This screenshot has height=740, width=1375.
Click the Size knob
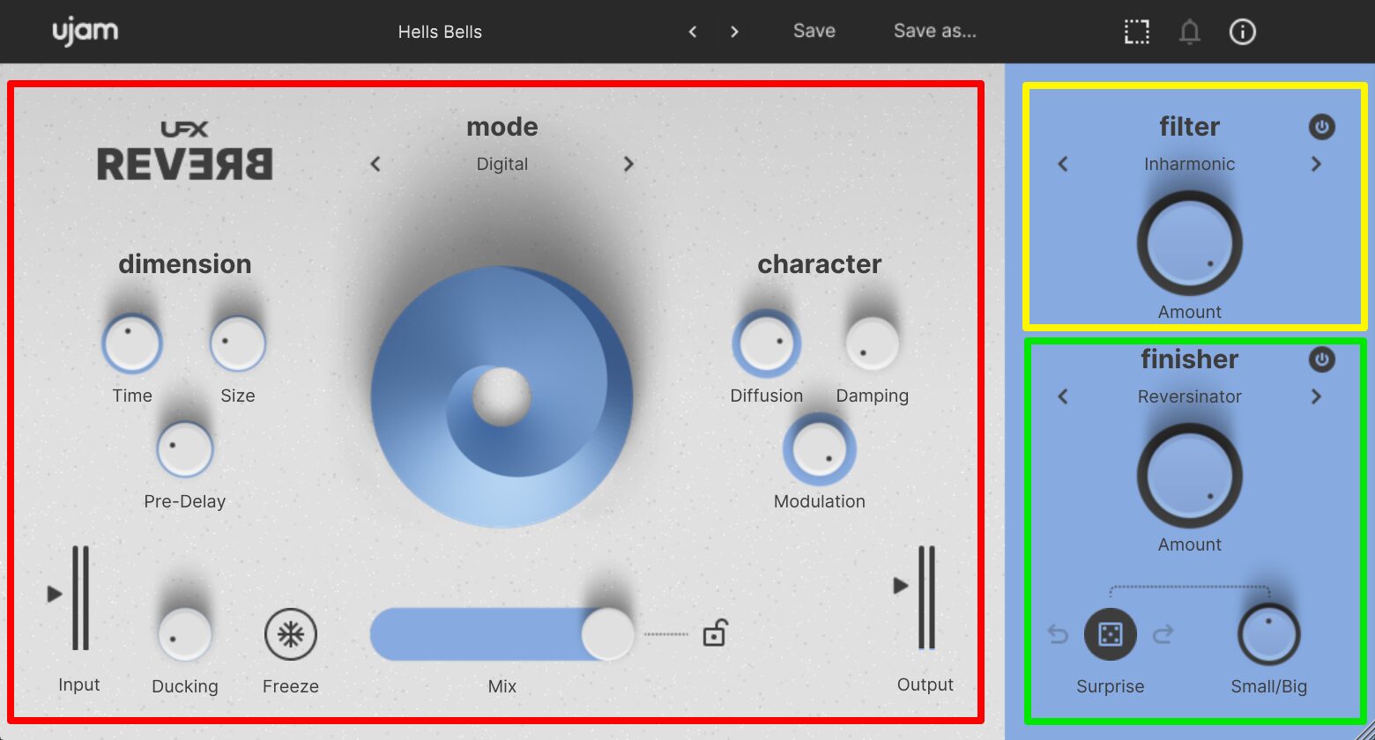(x=238, y=344)
